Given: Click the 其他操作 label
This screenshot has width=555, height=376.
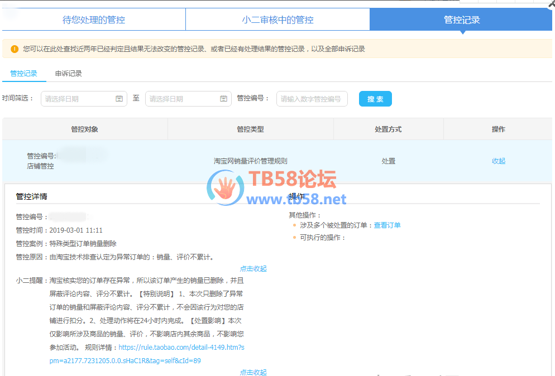Looking at the screenshot, I should [305, 215].
